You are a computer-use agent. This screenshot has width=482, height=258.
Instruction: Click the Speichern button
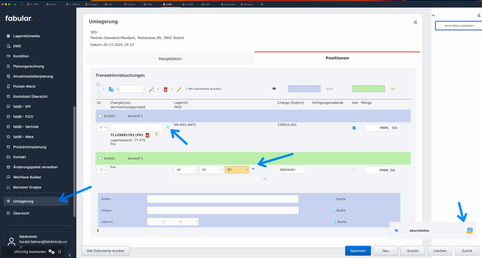[x=358, y=251]
